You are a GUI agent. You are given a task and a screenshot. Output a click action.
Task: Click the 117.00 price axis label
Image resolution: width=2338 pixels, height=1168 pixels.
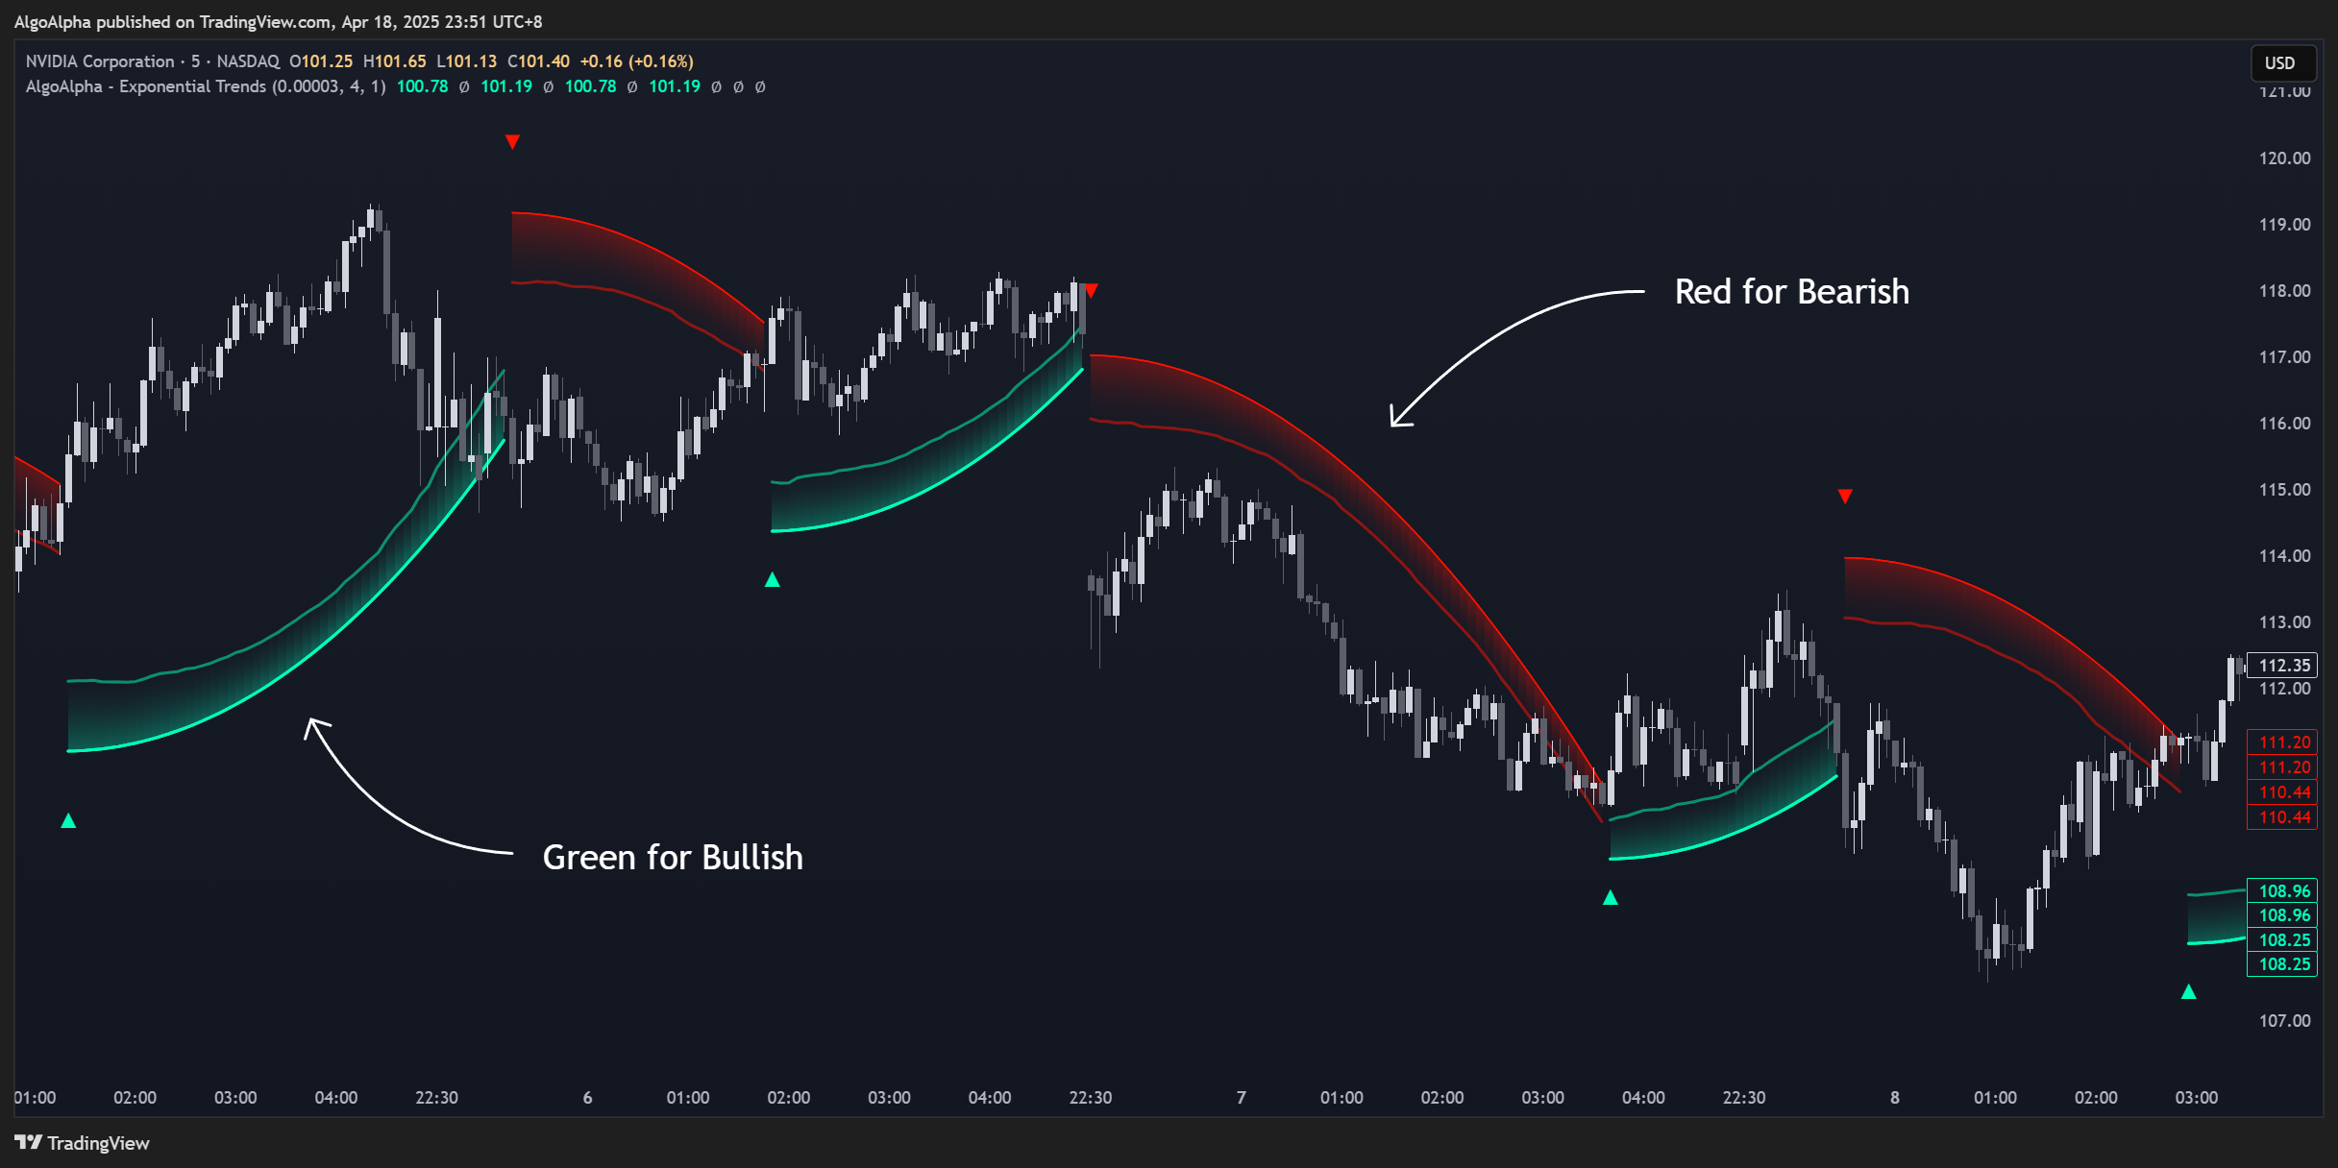pyautogui.click(x=2284, y=357)
